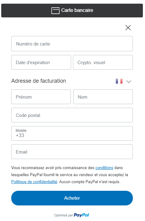Click the Mobile phone number field

click(x=72, y=133)
